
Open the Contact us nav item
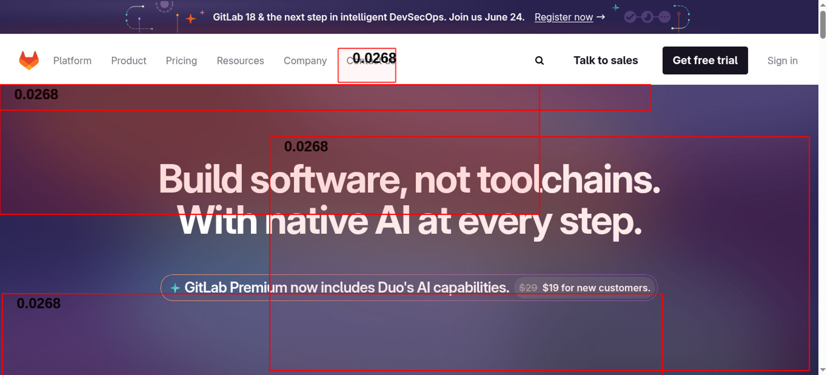(x=370, y=61)
